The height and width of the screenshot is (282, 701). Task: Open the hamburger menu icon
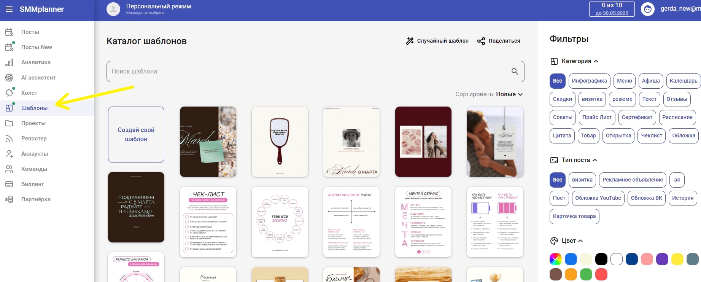(9, 9)
